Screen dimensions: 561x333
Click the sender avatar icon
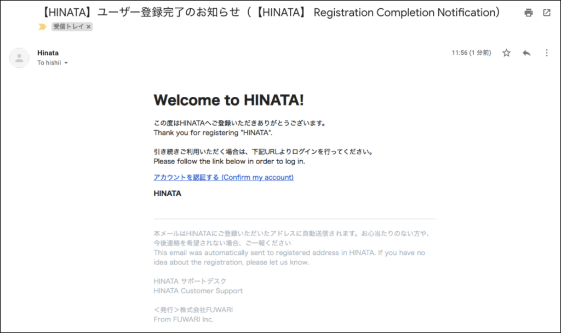[x=19, y=58]
